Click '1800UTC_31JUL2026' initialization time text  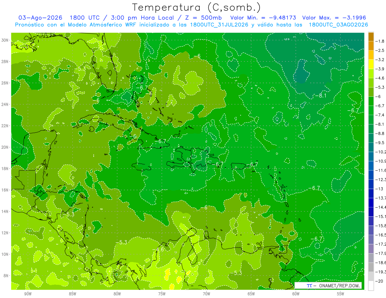(x=219, y=25)
